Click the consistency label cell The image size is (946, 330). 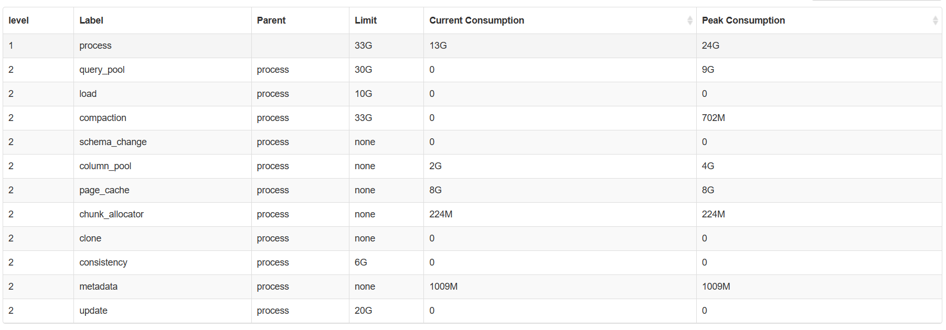(103, 262)
